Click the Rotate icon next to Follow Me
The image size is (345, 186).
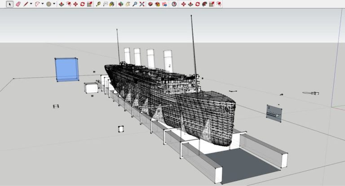198,4
